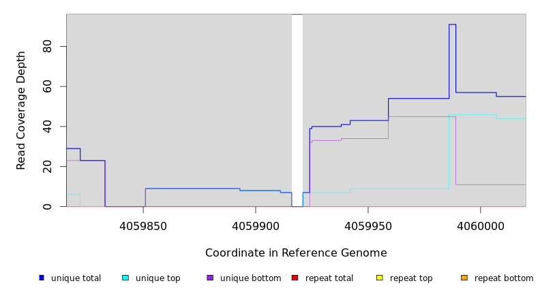Click the 80 y-axis tick label
Screen dimensions: 540x294
pyautogui.click(x=47, y=46)
